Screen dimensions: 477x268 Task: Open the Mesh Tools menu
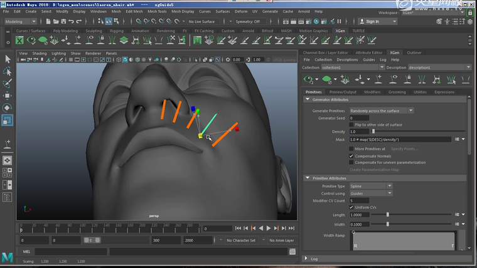click(x=157, y=11)
